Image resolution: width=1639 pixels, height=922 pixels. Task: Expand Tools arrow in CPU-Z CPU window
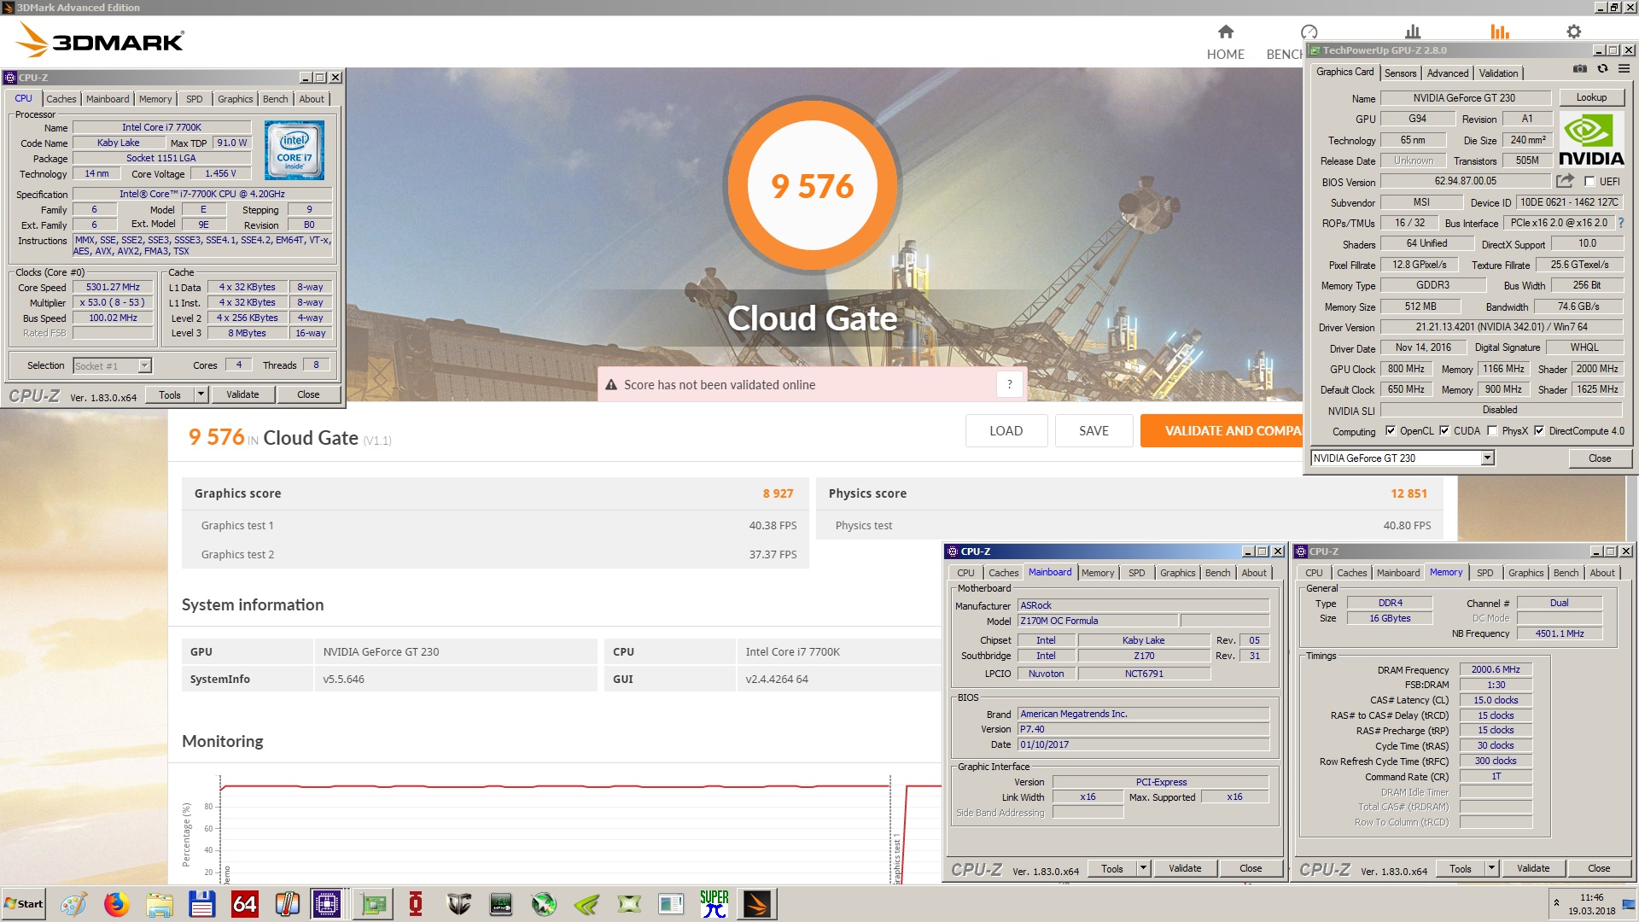tap(201, 394)
